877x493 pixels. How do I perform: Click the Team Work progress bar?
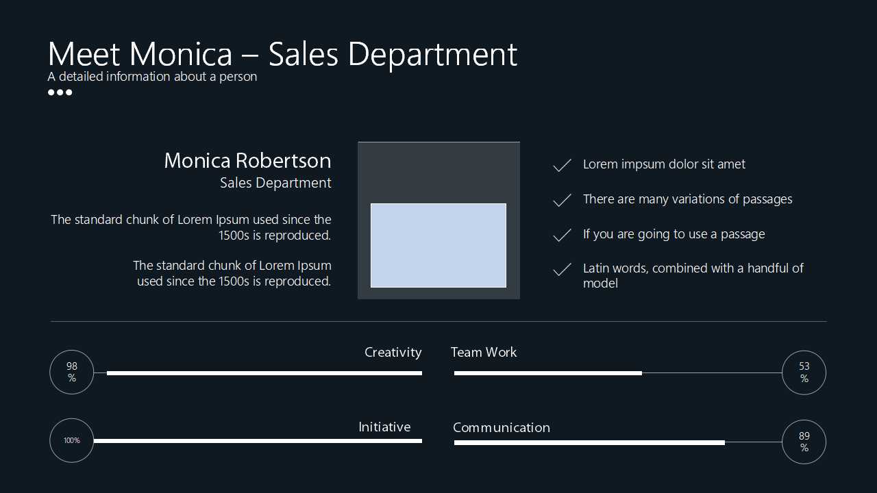pyautogui.click(x=548, y=373)
